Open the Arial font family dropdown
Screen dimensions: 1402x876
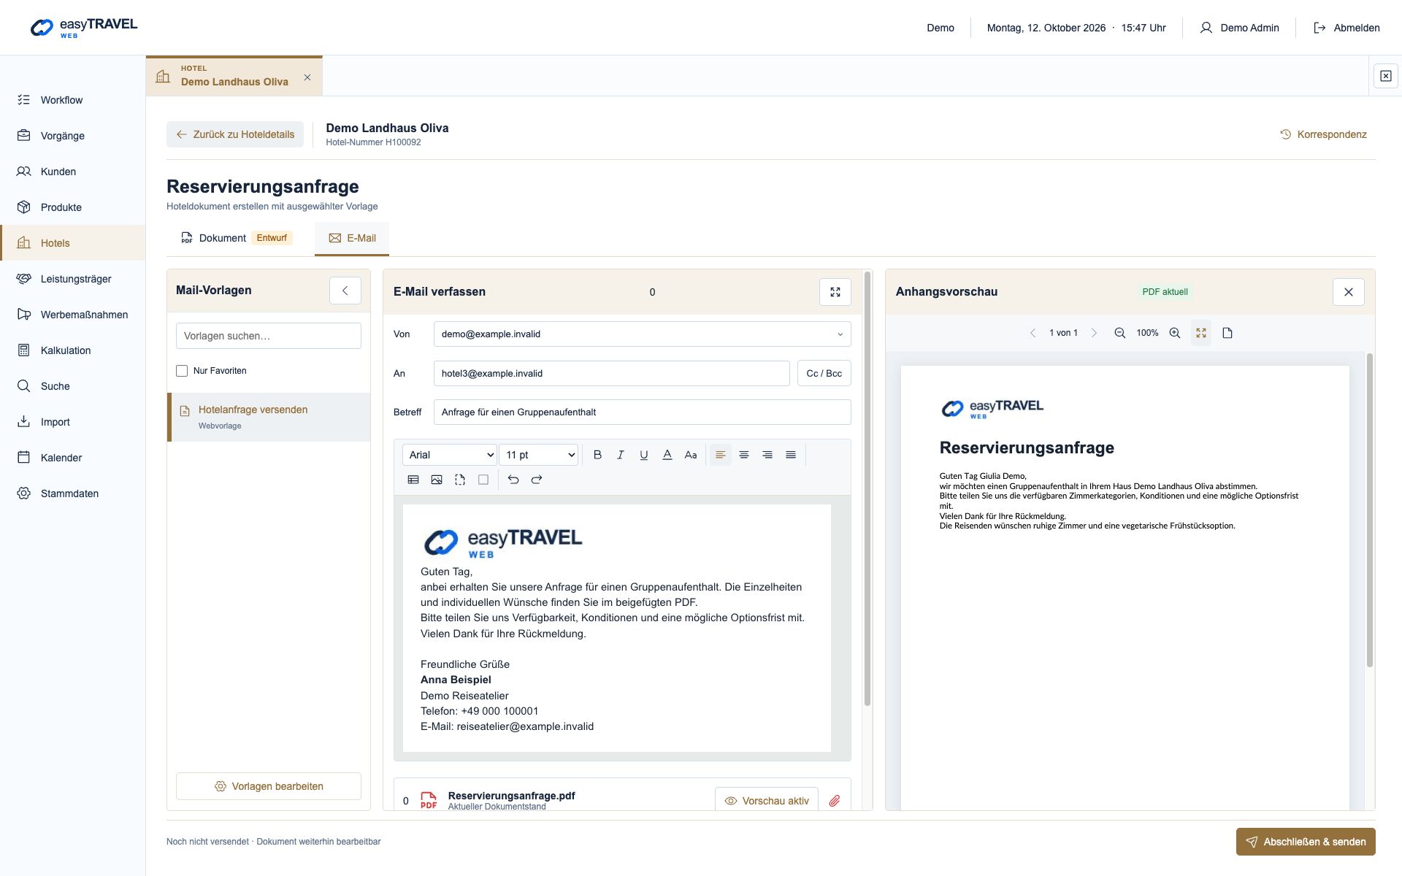click(x=450, y=455)
